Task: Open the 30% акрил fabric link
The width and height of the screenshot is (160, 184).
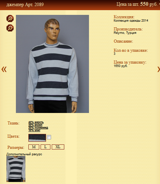Action: [x=35, y=125]
